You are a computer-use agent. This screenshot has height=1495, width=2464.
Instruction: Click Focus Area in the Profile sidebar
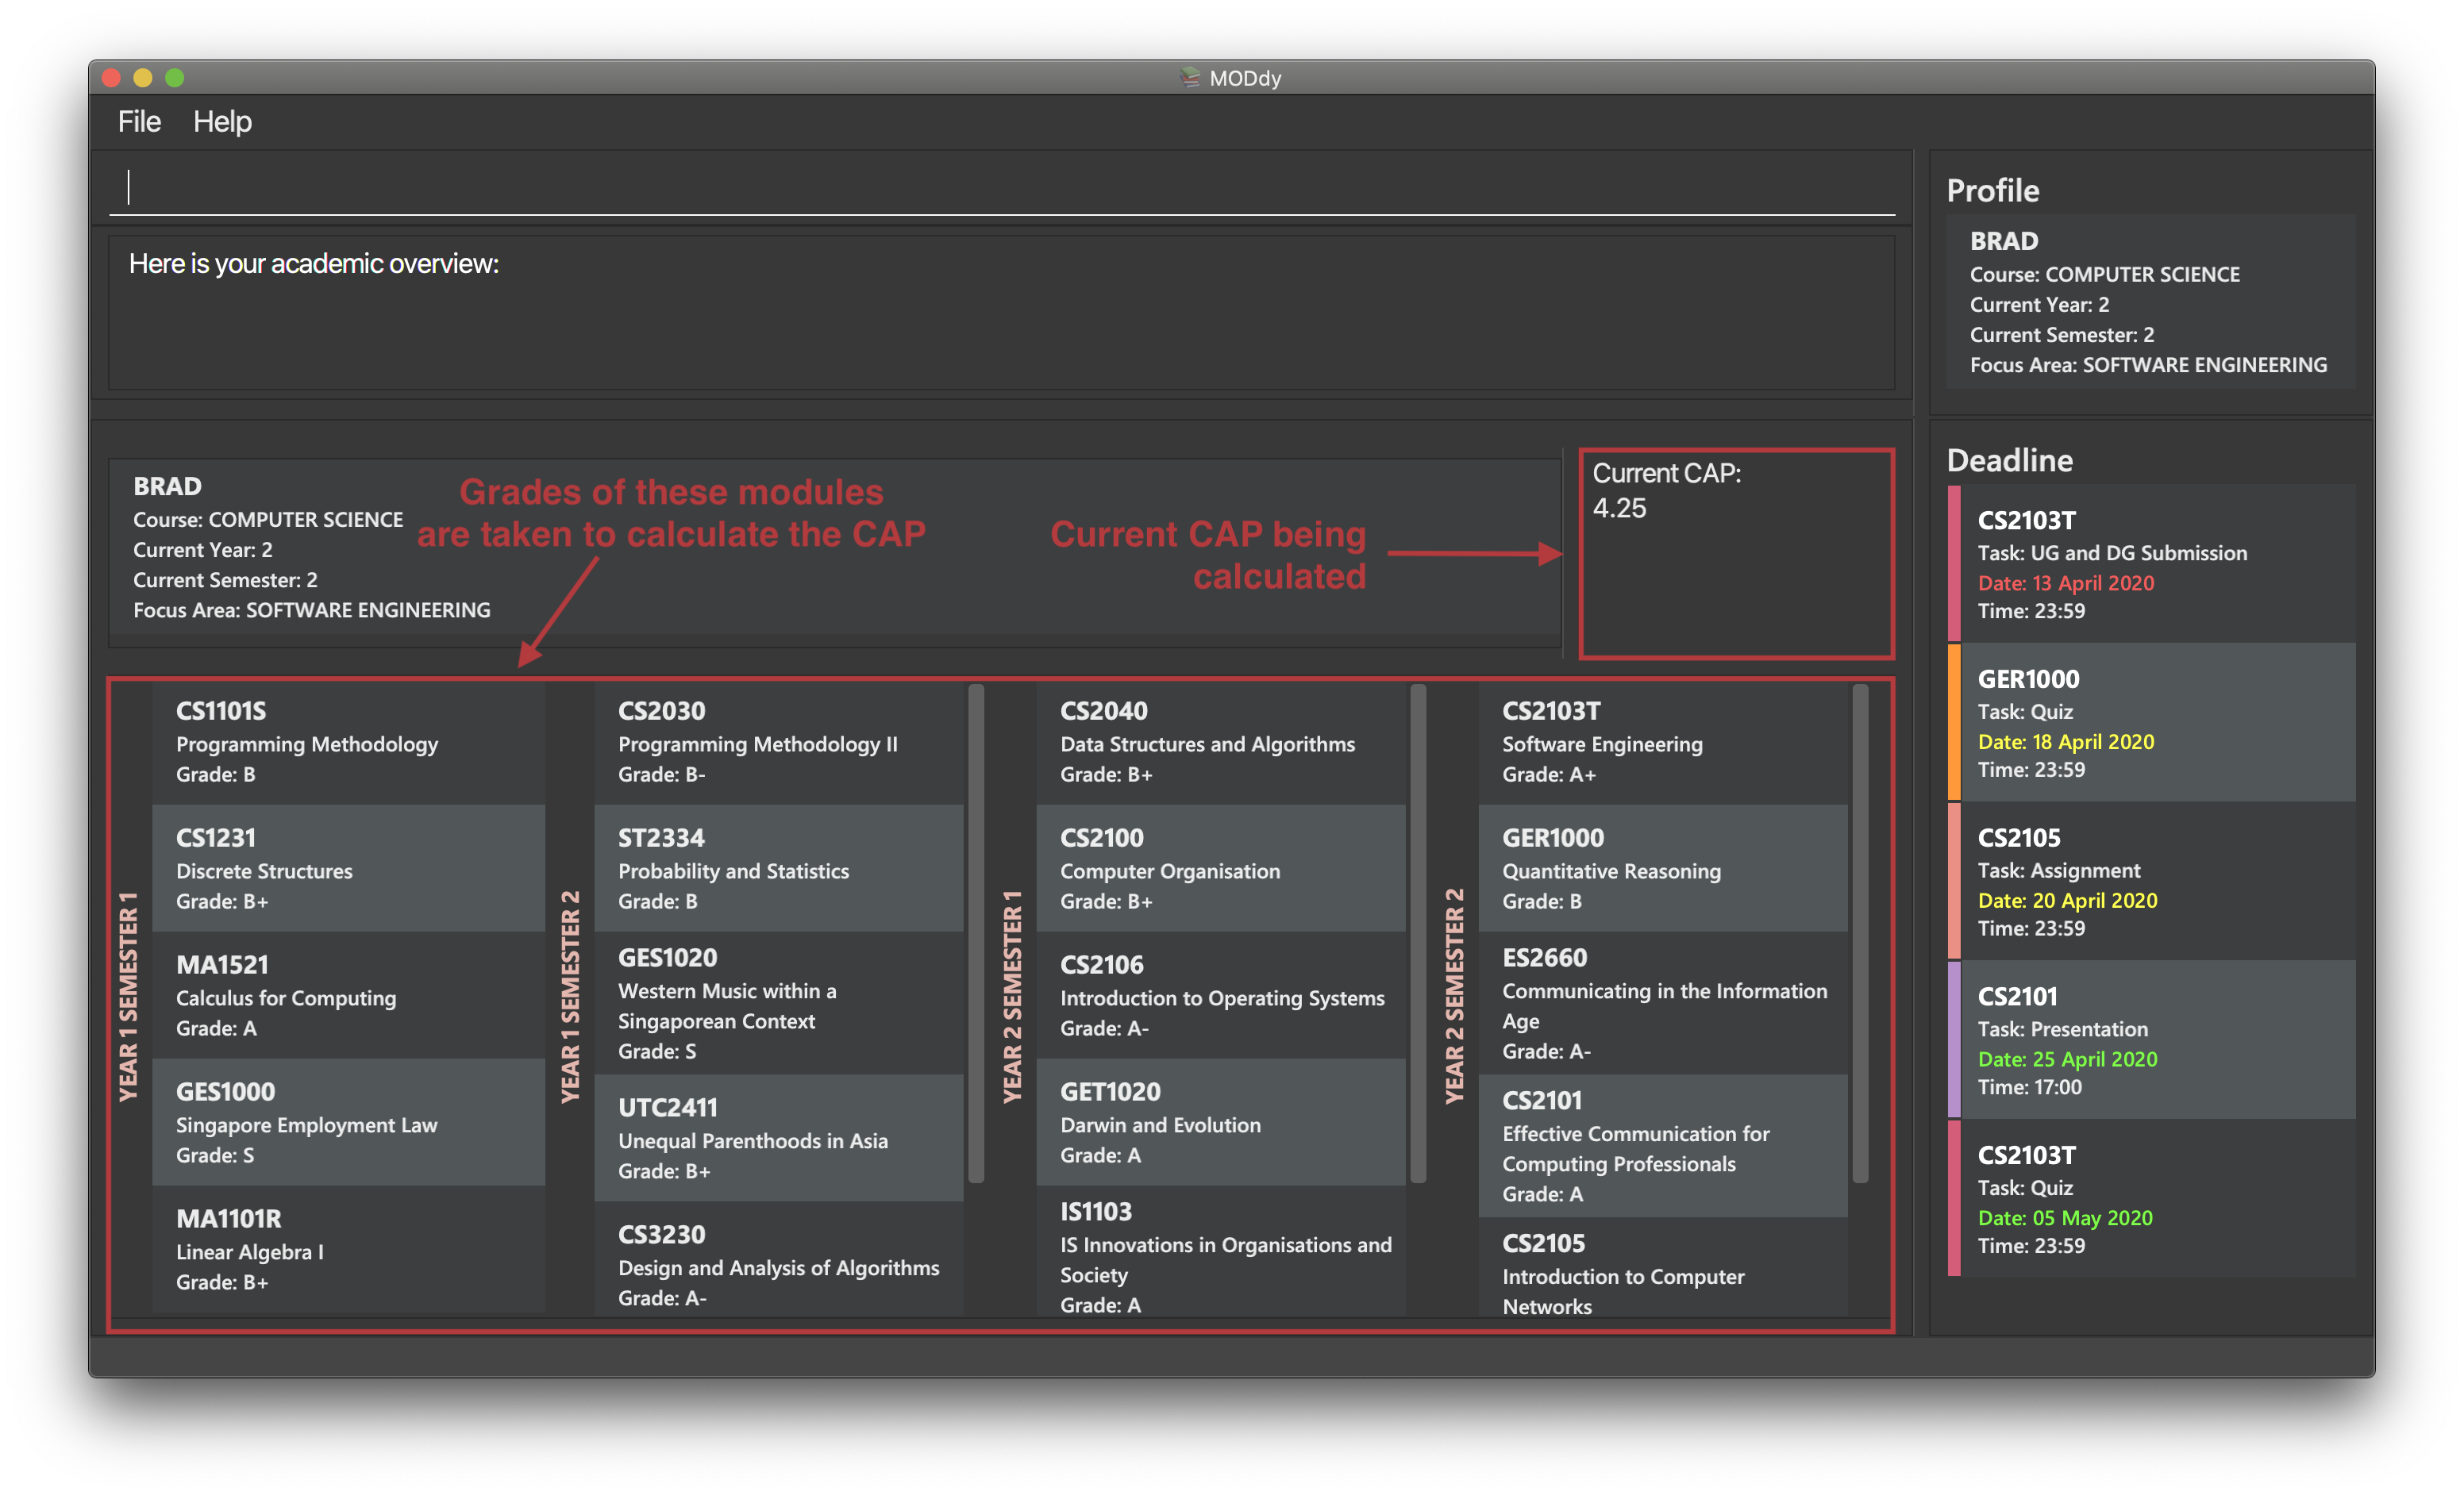pyautogui.click(x=2148, y=365)
